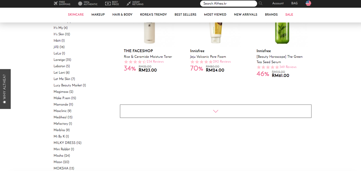Click the 100% Authentic badge icon
Screen dimensions: 361x171
coord(80,3)
